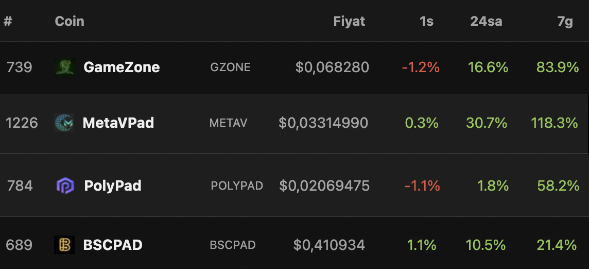Open the MetaVPad coin name link
589x269 pixels.
[x=118, y=123]
